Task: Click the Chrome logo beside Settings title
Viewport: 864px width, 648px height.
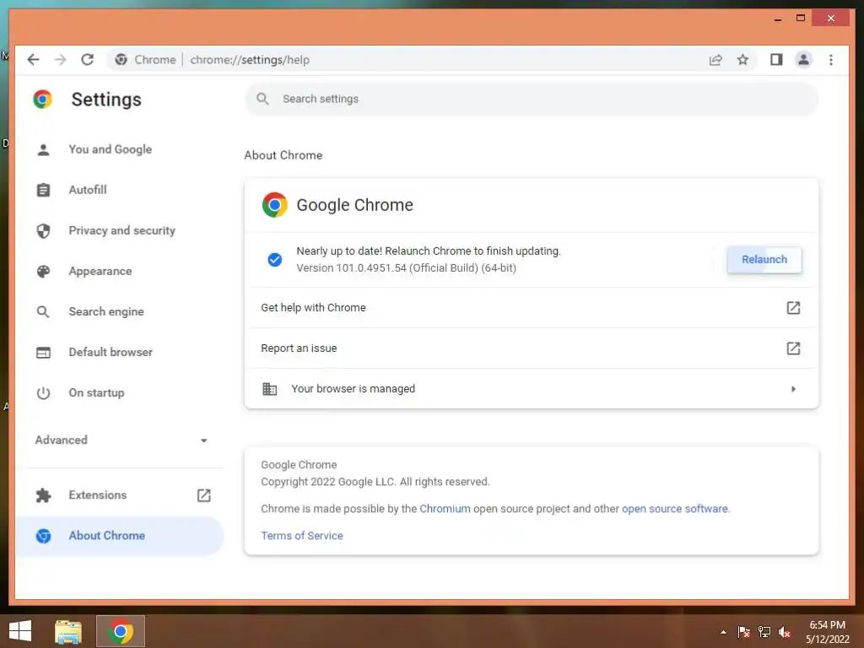Action: tap(42, 100)
